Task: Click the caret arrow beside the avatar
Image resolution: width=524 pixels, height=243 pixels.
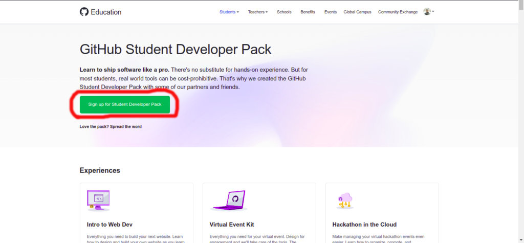Action: point(433,12)
